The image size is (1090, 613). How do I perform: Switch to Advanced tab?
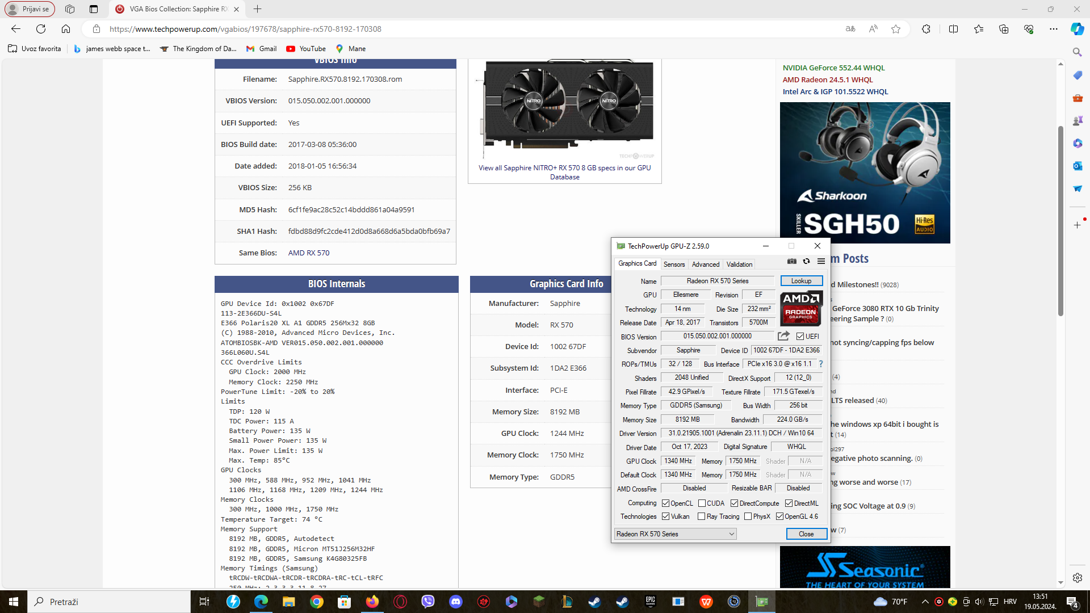pos(705,264)
